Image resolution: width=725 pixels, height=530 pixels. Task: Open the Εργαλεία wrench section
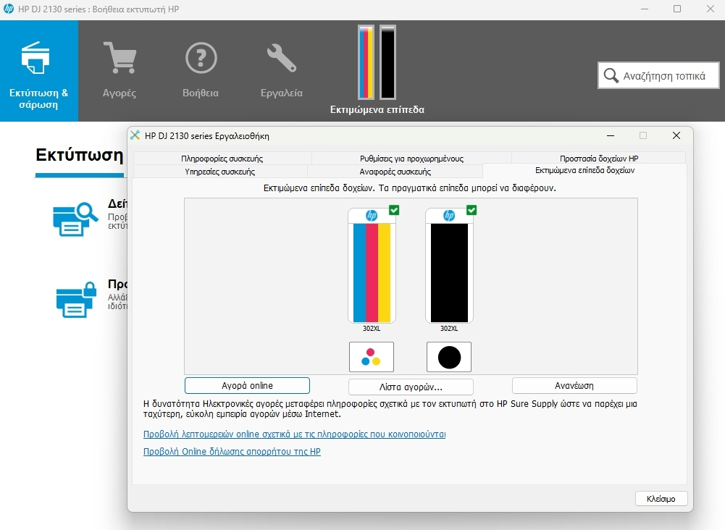[282, 70]
